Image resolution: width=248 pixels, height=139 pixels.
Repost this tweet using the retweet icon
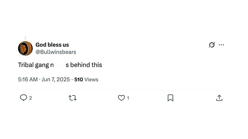[x=73, y=98]
